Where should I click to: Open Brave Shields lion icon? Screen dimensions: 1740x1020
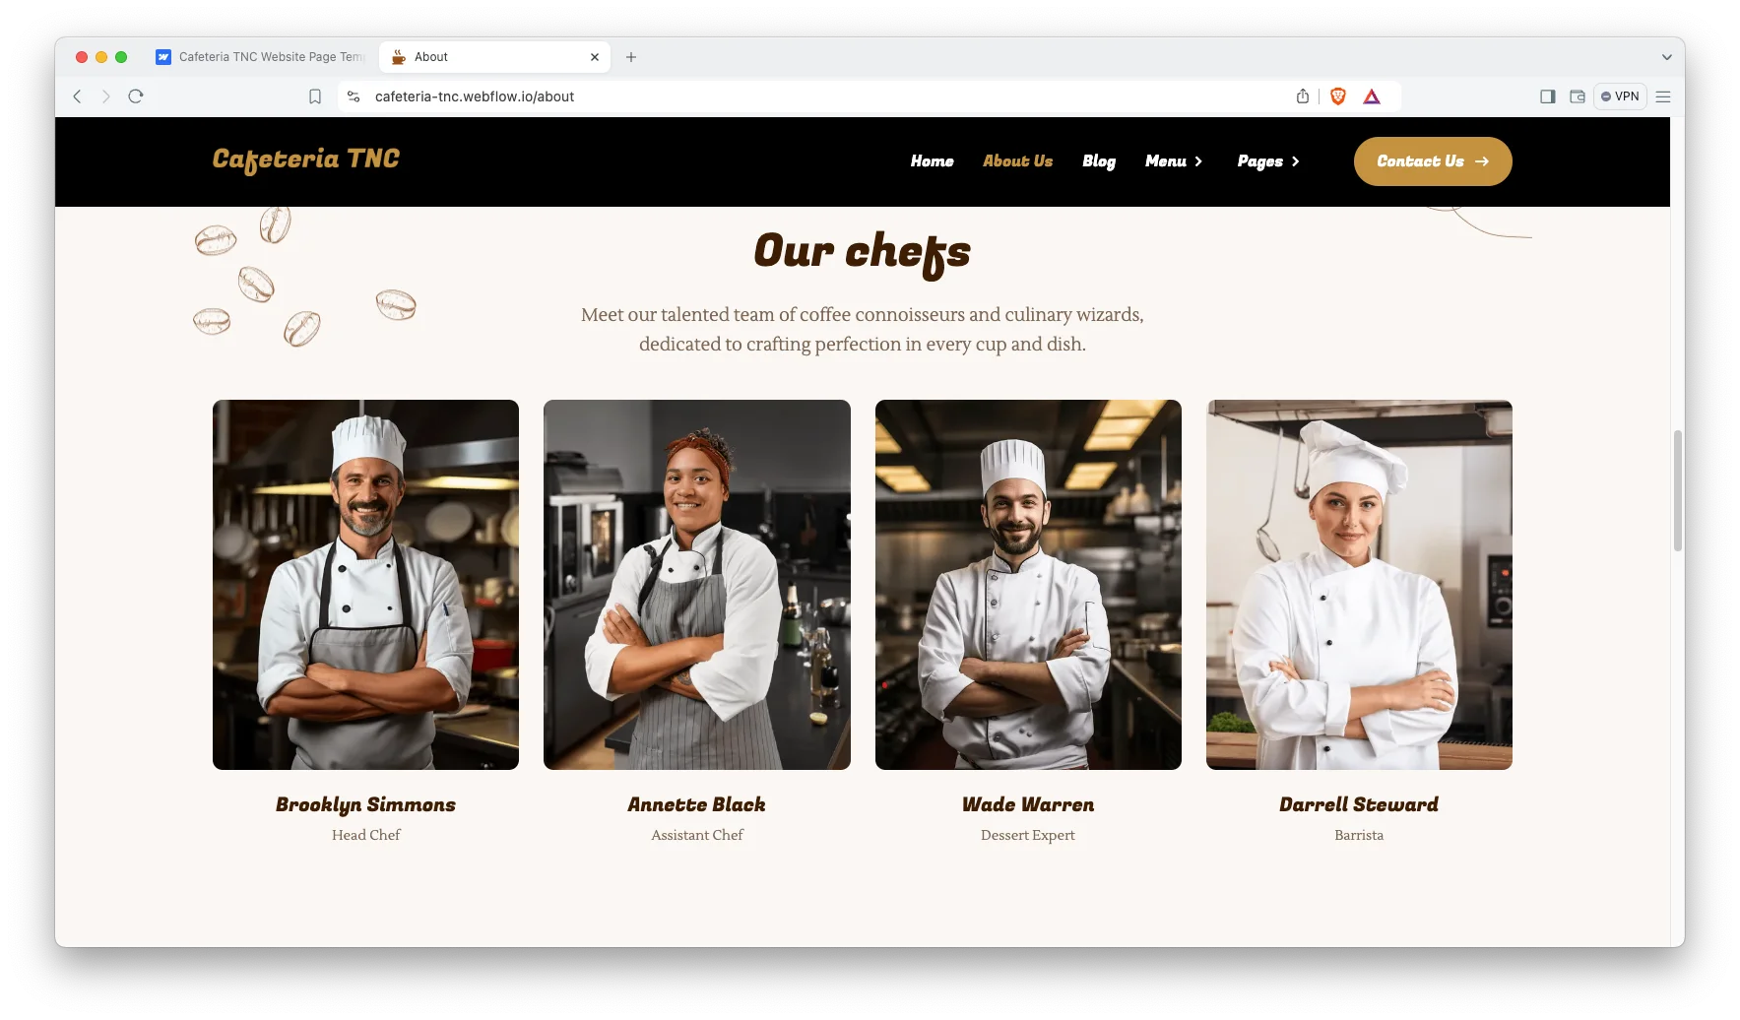[1338, 96]
